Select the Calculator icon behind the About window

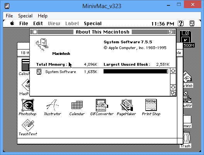tap(25, 65)
